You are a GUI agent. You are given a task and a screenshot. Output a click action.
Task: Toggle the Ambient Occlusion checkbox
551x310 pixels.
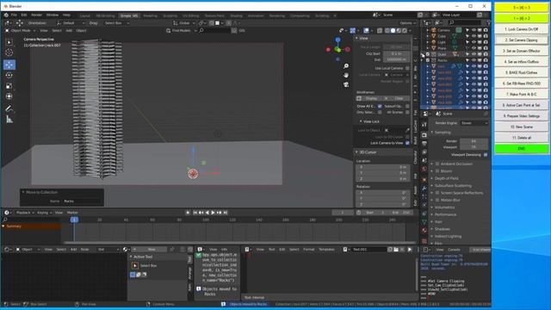[437, 164]
